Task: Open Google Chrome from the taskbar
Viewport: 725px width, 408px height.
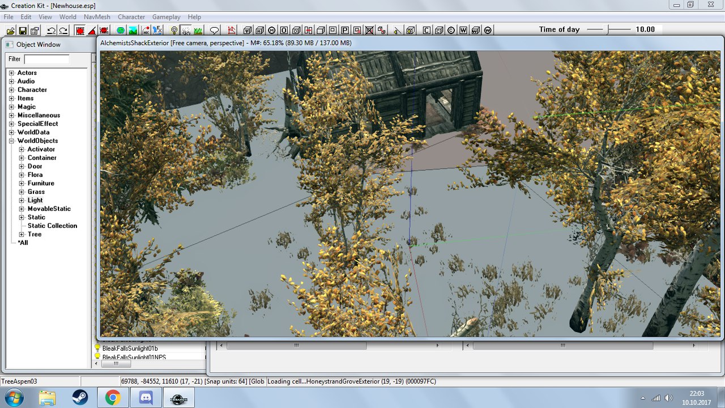Action: coord(112,398)
